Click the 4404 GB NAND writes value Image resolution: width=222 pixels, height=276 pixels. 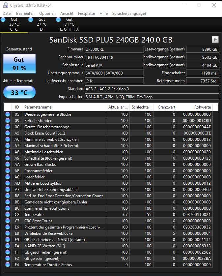[x=203, y=65]
